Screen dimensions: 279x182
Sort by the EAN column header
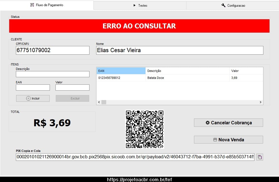coord(121,71)
